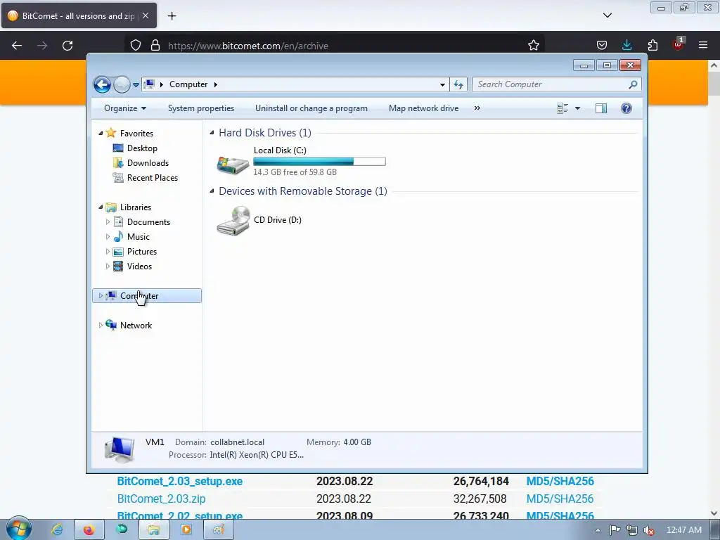Screen dimensions: 720x540
Task: Select the Music library
Action: (139, 236)
